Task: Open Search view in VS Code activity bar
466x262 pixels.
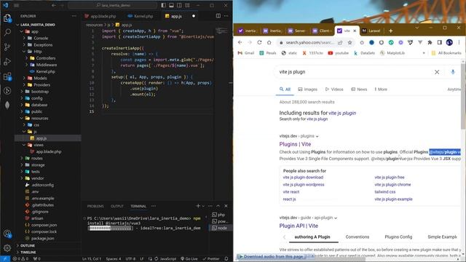Action: (7, 32)
